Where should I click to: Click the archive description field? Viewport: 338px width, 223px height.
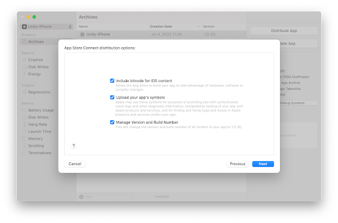299,135
